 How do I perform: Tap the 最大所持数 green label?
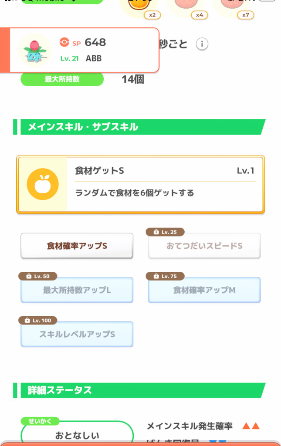pyautogui.click(x=62, y=79)
